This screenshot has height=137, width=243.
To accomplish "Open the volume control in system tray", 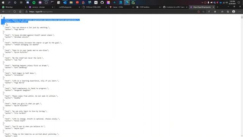I will (227, 3).
